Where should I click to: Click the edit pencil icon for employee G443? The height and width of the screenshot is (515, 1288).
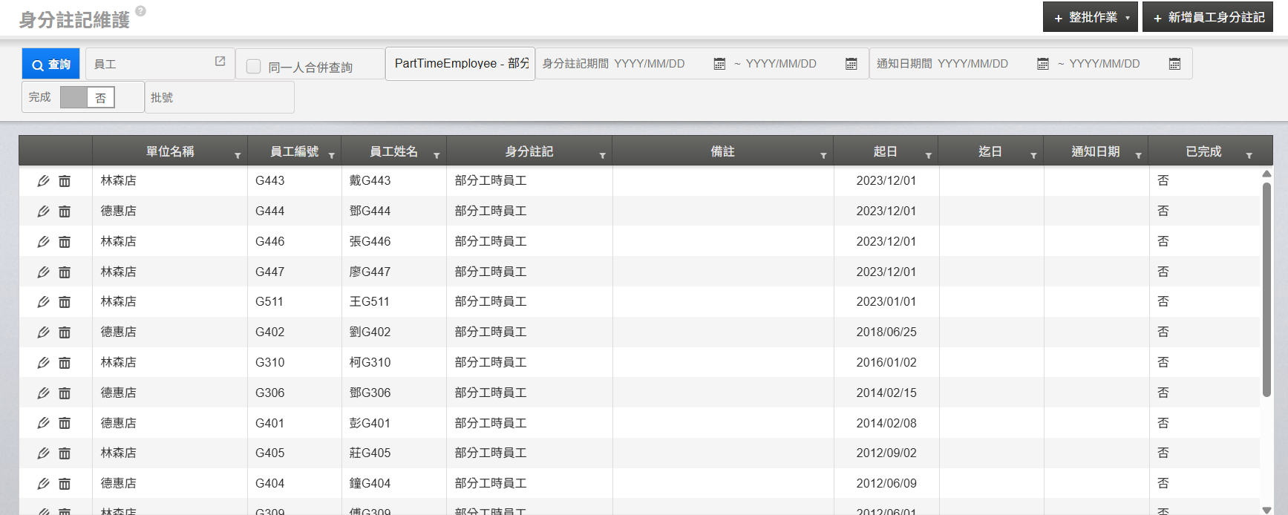(43, 181)
